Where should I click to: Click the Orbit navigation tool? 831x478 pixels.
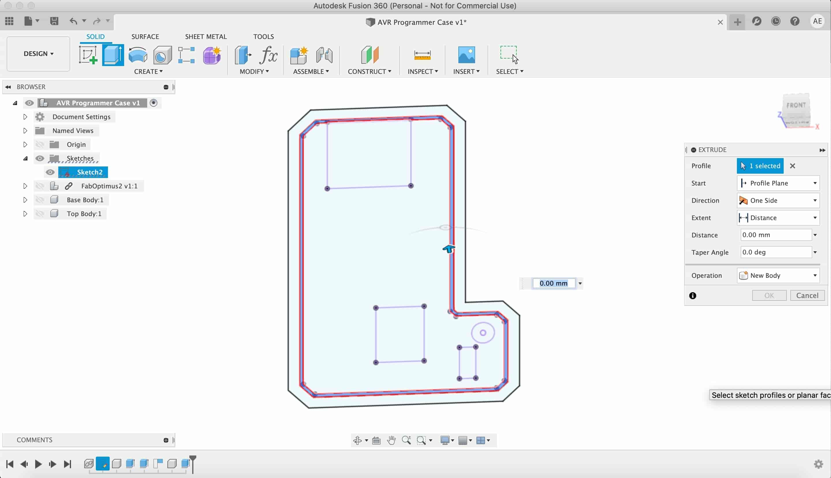coord(357,440)
